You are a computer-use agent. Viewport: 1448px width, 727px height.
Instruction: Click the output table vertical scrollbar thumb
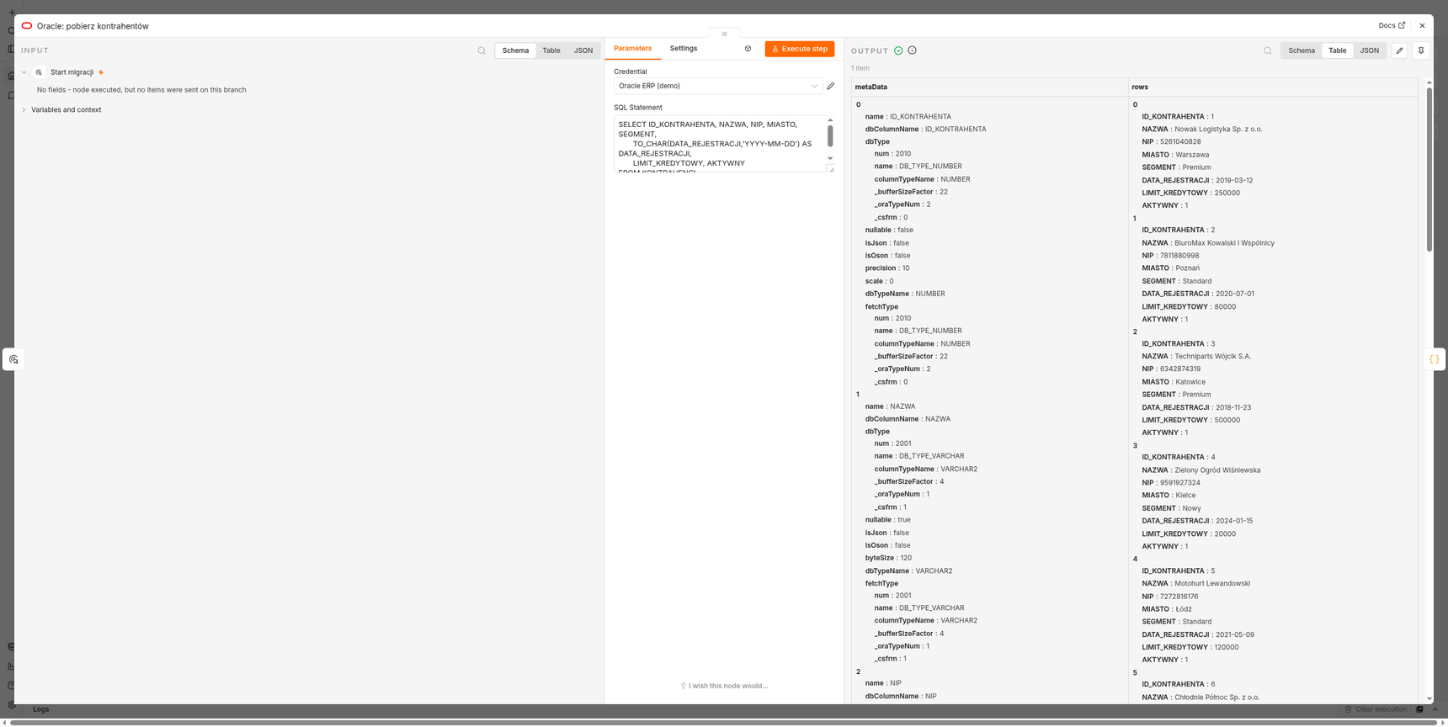tap(1429, 168)
